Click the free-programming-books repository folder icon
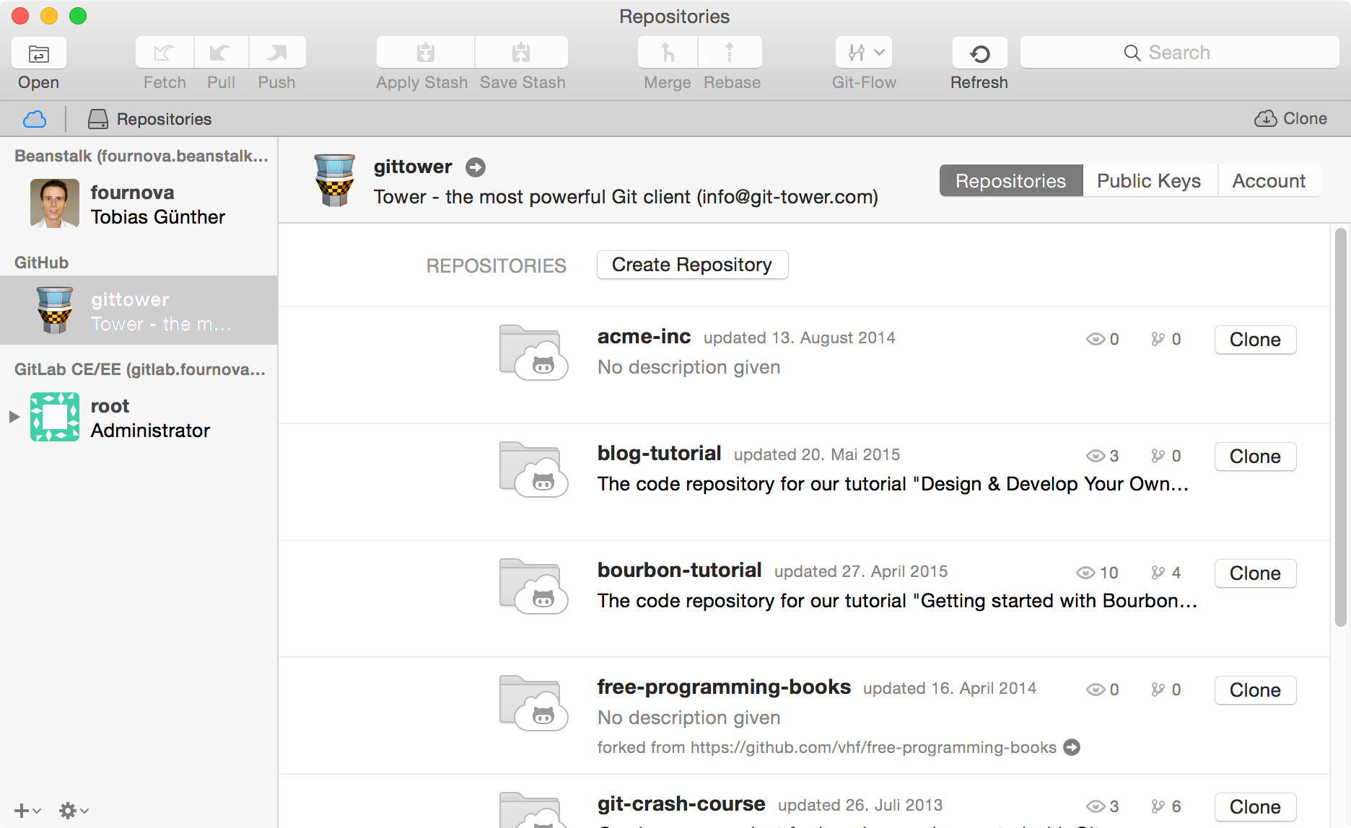 click(533, 703)
